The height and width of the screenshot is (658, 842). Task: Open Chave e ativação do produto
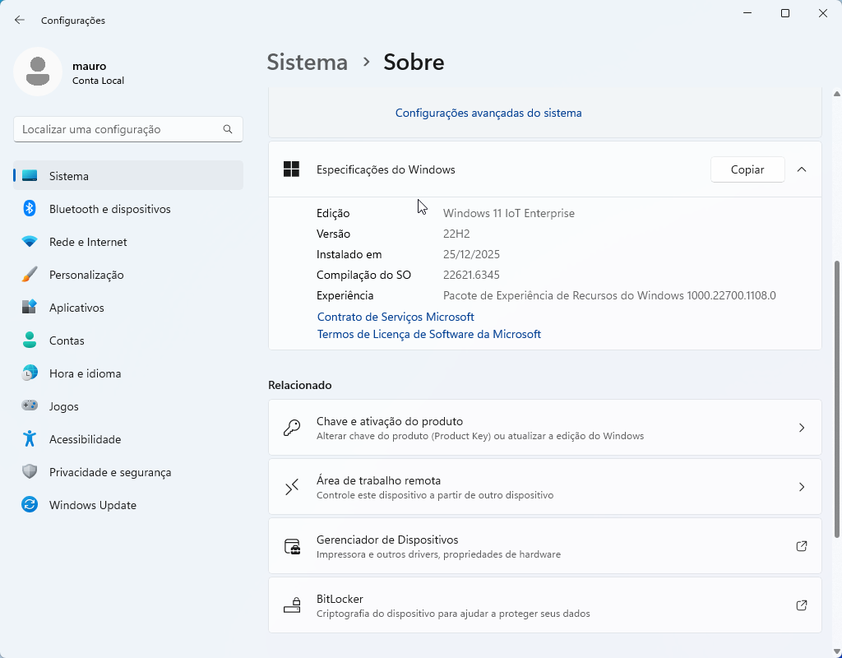tap(544, 428)
